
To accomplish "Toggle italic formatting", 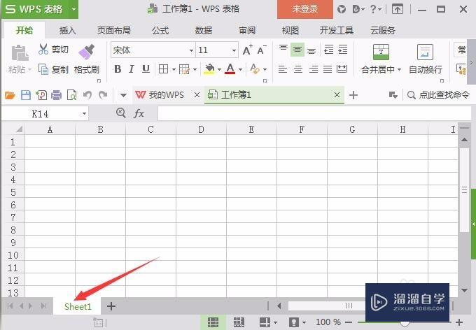I will pyautogui.click(x=132, y=69).
